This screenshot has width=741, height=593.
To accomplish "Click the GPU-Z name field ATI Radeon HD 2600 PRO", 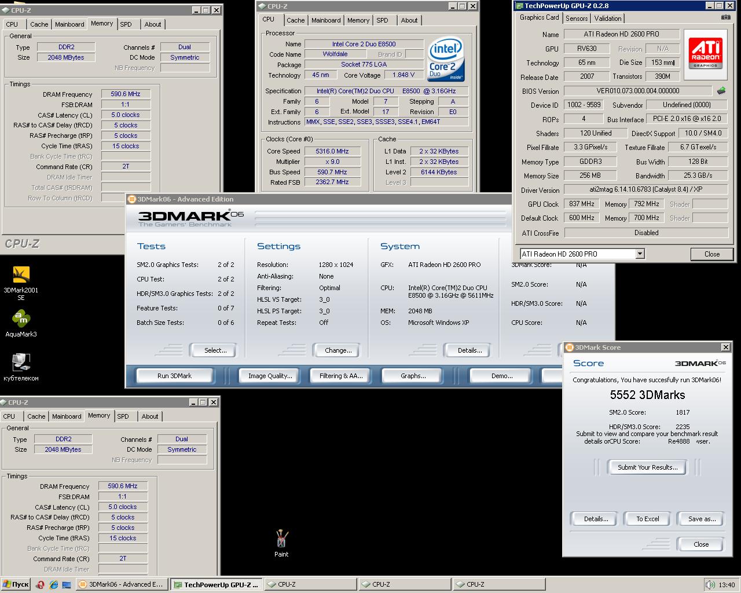I will click(621, 34).
